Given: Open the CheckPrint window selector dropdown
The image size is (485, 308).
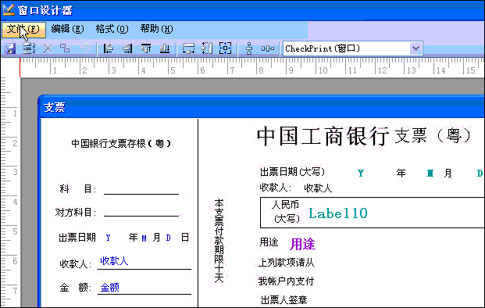Looking at the screenshot, I should 415,48.
